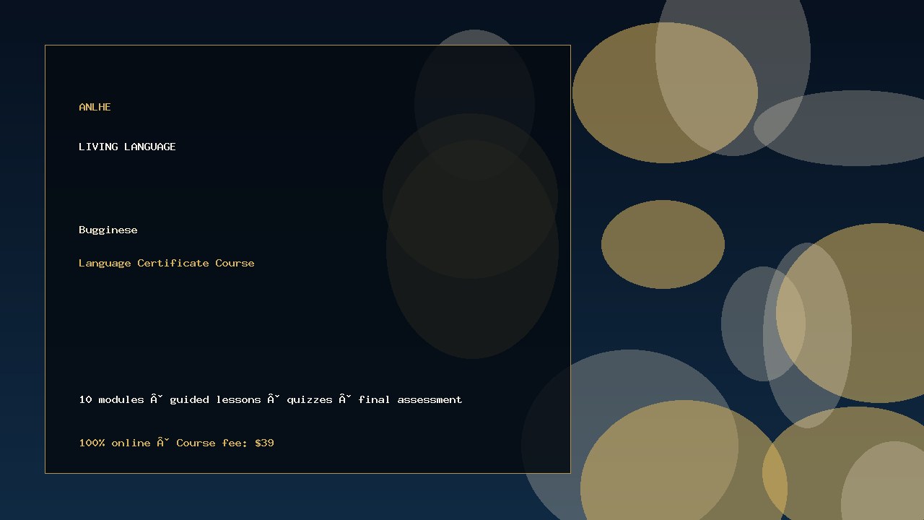Click the Bugginese course title

pos(108,230)
